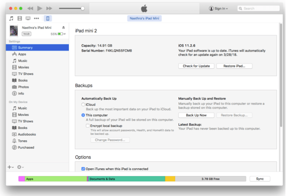Click the Check for Update button
Image resolution: width=288 pixels, height=196 pixels.
coord(196,66)
